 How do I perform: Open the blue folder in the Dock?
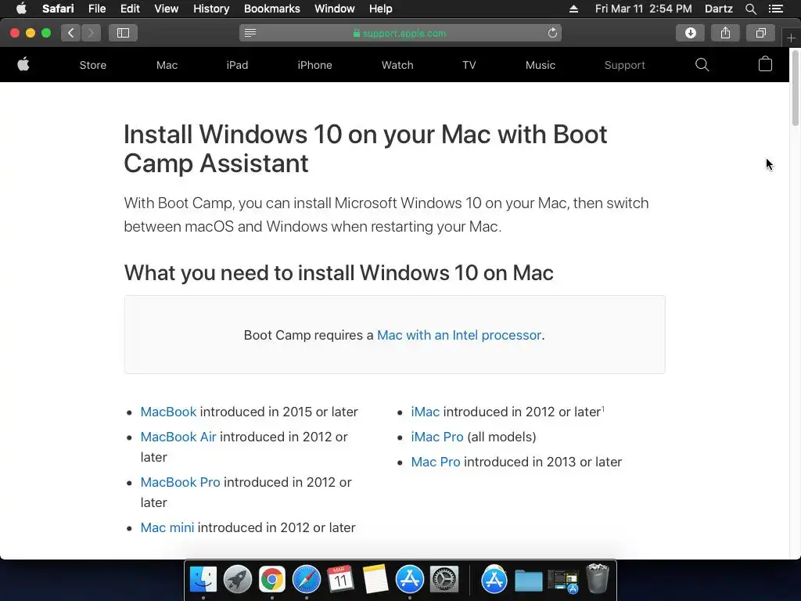(528, 581)
